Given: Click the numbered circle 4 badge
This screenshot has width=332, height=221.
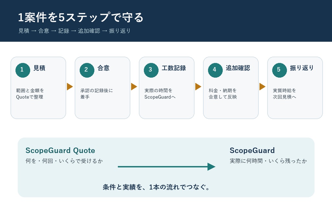Looking at the screenshot, I should click(x=215, y=70).
